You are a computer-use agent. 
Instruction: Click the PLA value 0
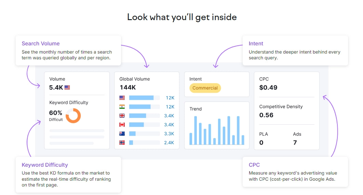coord(261,142)
